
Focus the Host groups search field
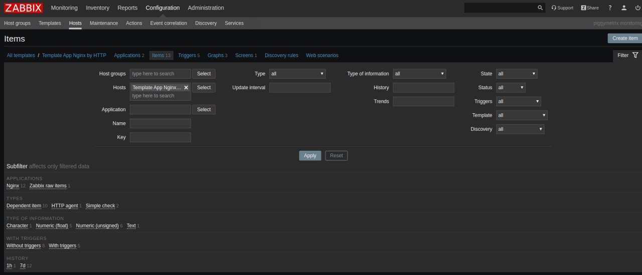pos(160,74)
